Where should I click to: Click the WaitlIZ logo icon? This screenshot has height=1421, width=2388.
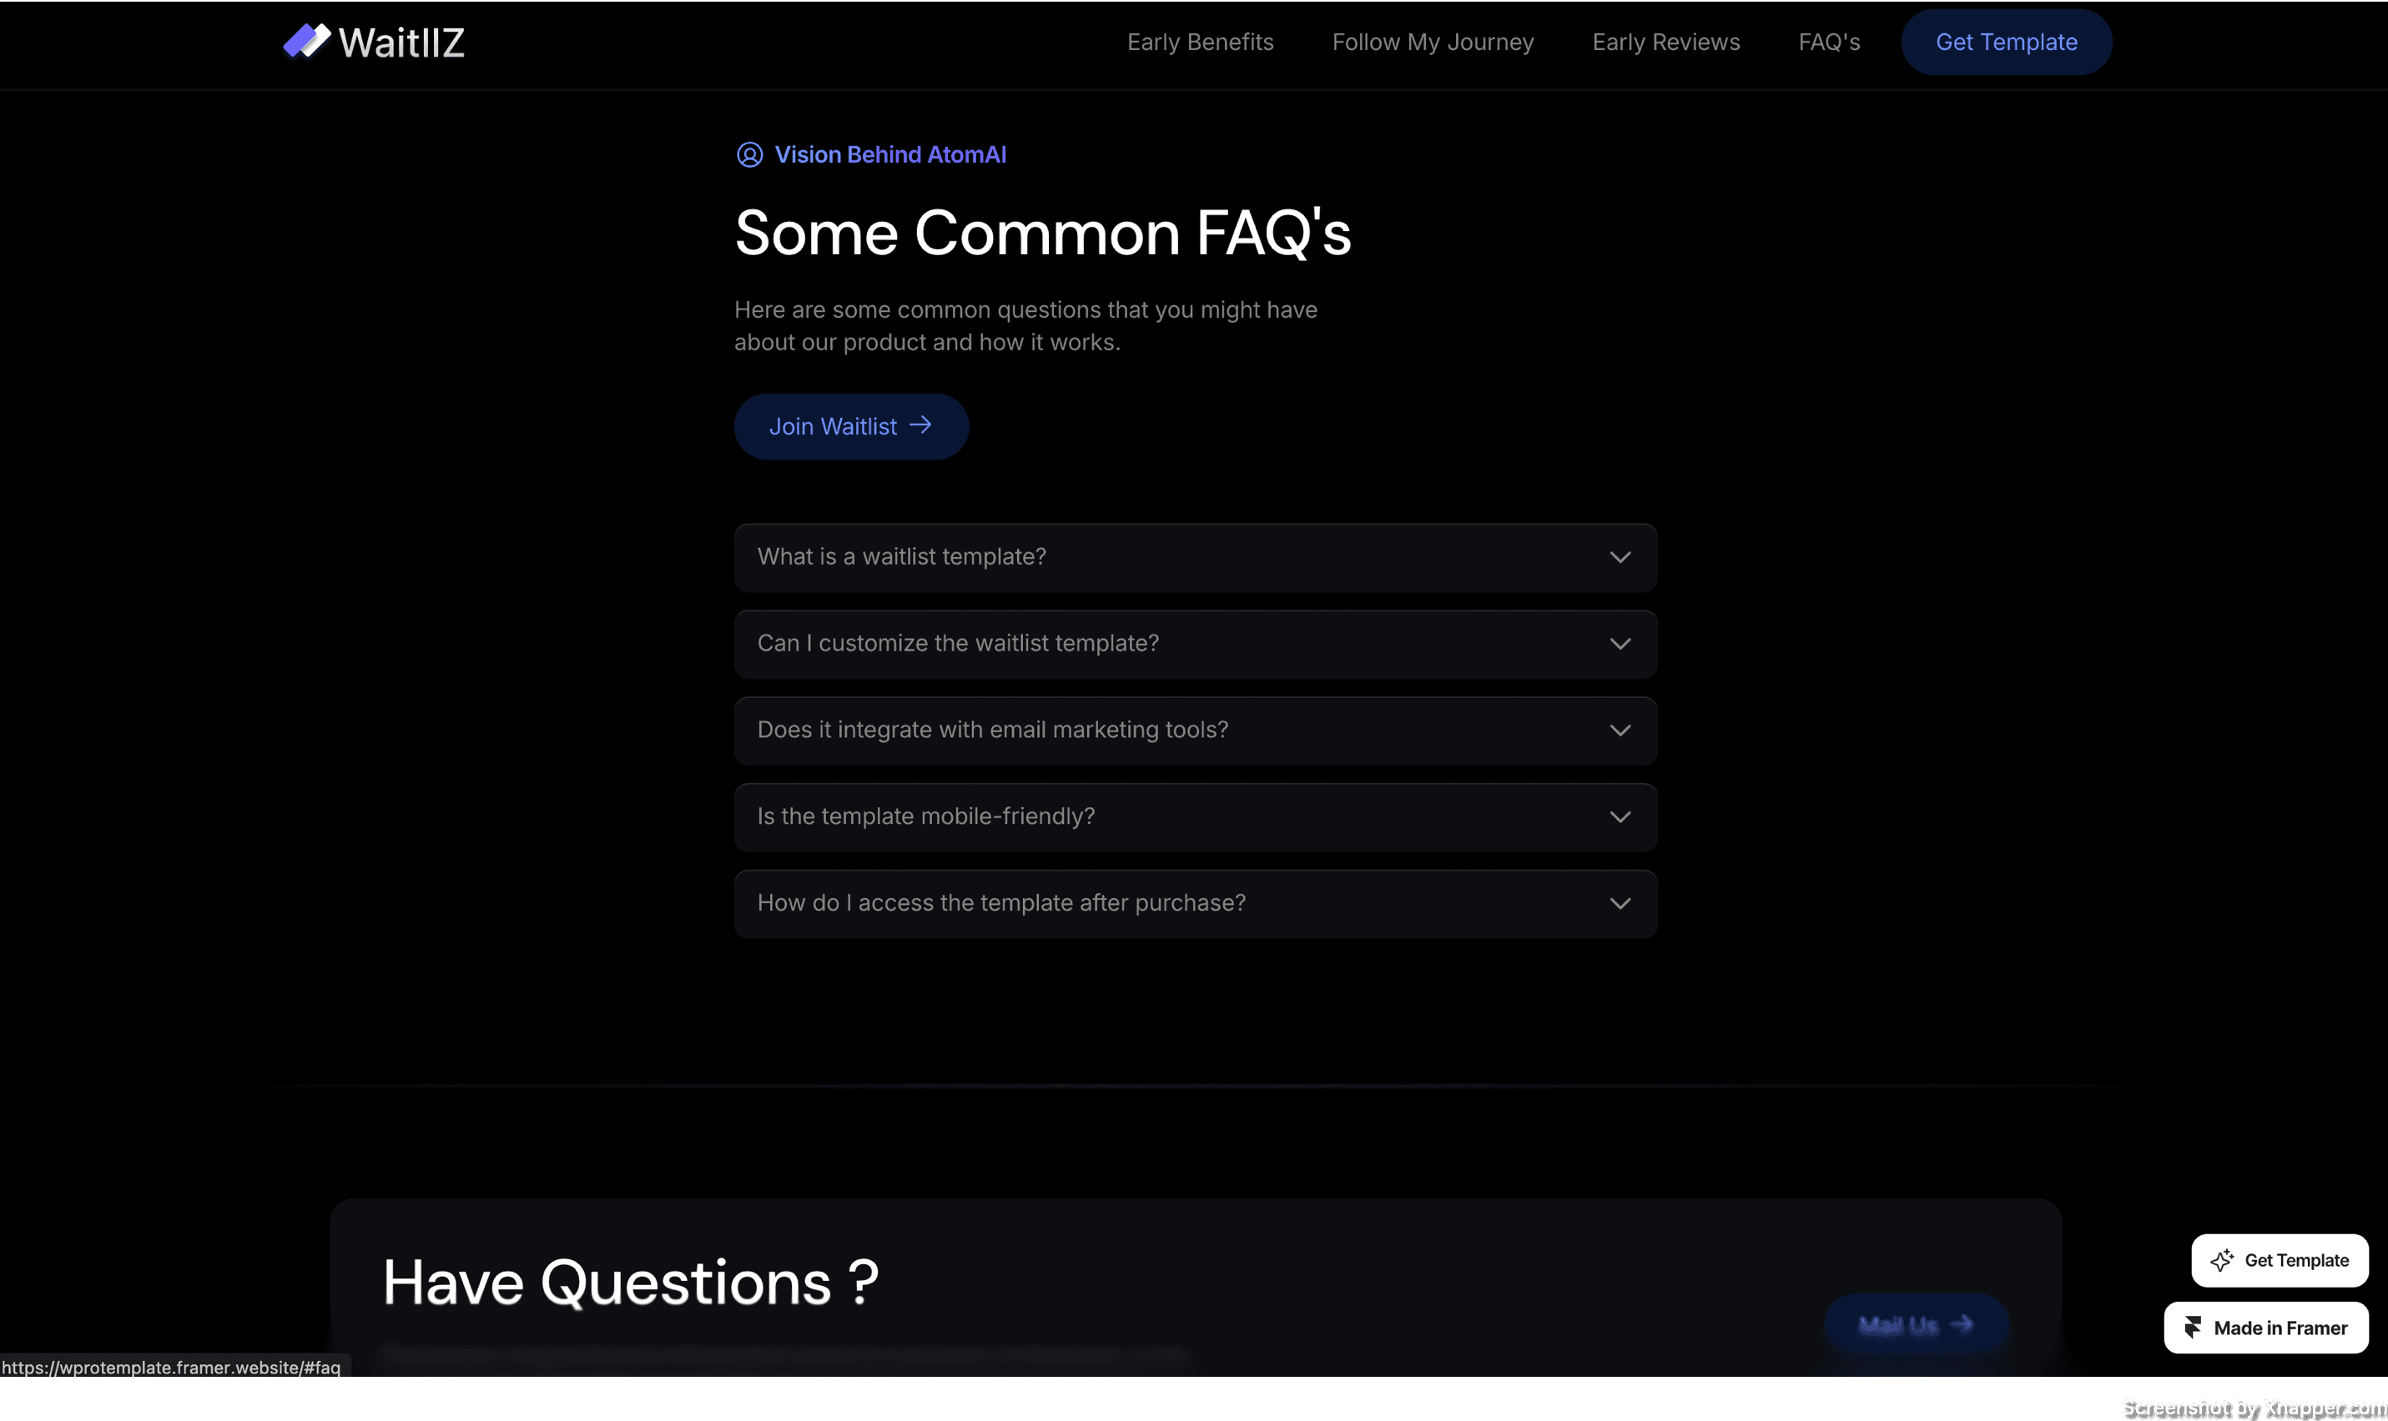pos(306,41)
